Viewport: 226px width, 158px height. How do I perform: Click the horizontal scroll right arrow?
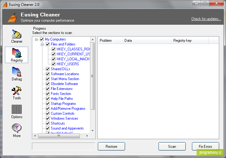pyautogui.click(x=87, y=136)
